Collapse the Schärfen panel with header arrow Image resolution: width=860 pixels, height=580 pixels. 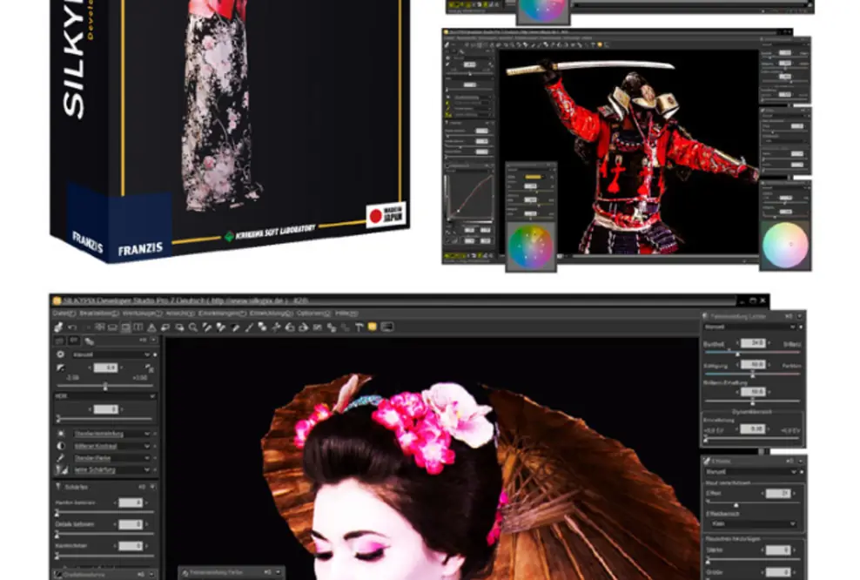click(153, 487)
